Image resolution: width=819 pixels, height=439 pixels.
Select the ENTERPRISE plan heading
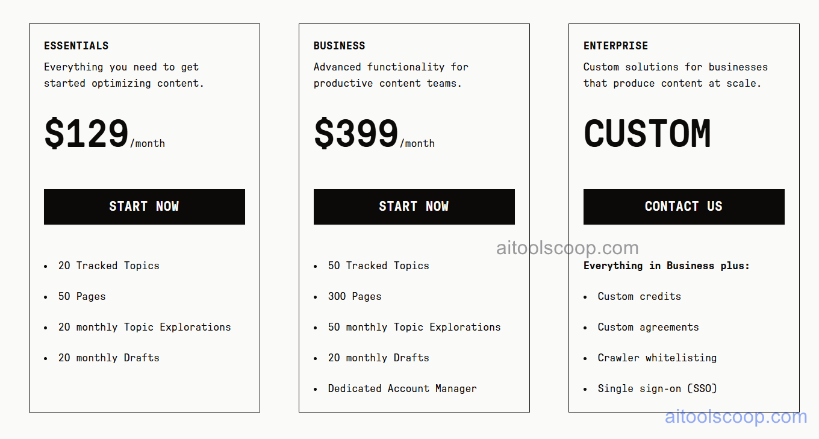tap(616, 45)
